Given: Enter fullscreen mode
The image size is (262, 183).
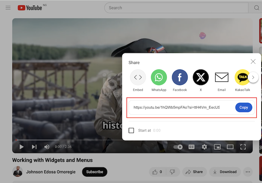Looking at the screenshot, I should tap(243, 147).
